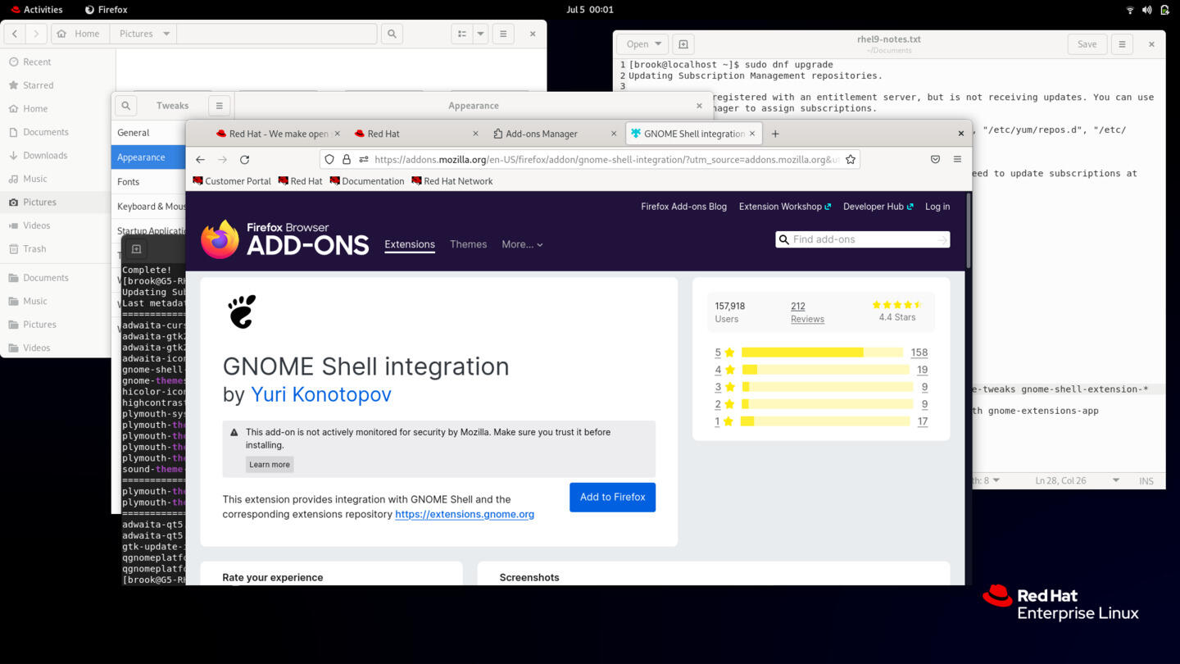Click the search icon in Tweaks window
The width and height of the screenshot is (1180, 664).
(x=125, y=105)
